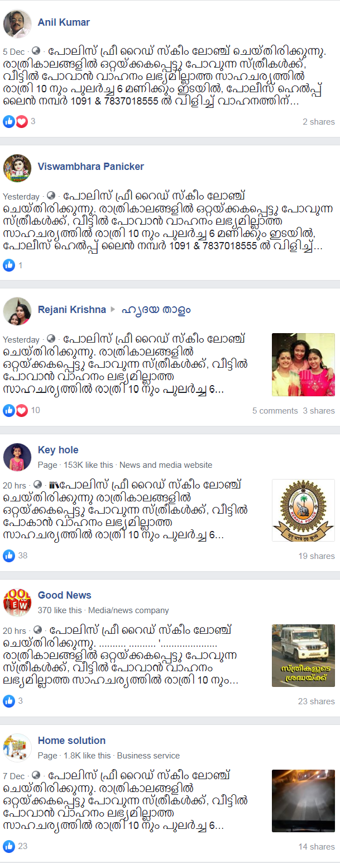Click like icon on Home solution post
Viewport: 340px width, 863px height.
coord(9,846)
